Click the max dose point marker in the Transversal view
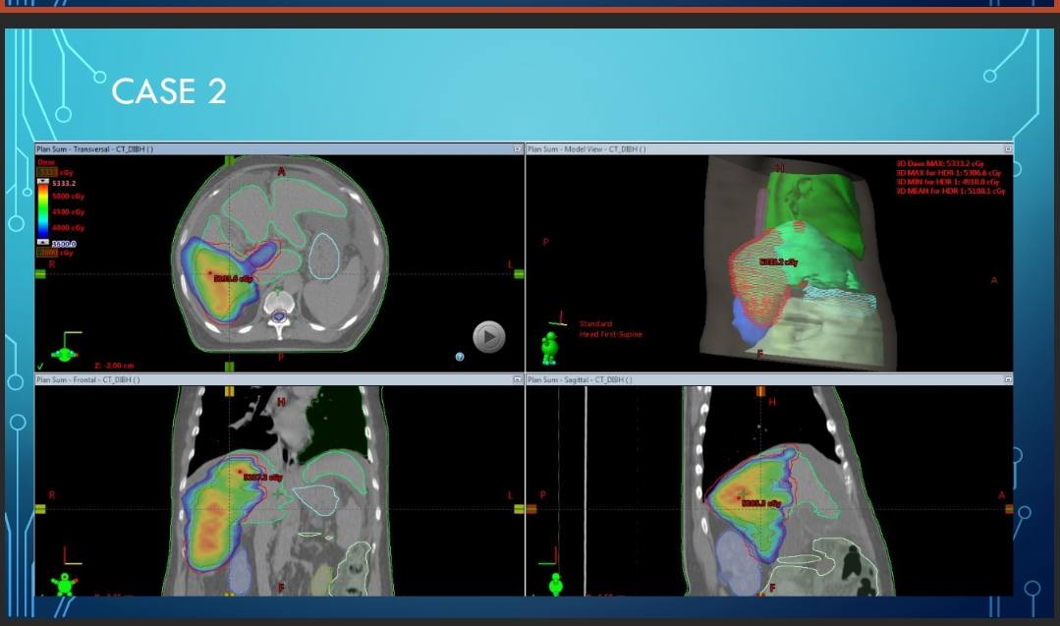1060x626 pixels. [209, 274]
